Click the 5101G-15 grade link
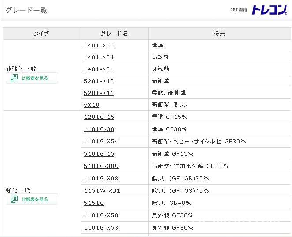The height and width of the screenshot is (237, 292). [x=99, y=153]
